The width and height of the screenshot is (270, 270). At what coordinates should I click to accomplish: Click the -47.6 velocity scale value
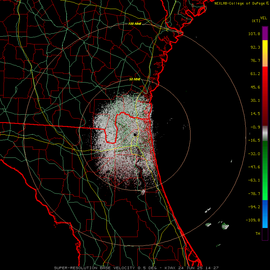[x=254, y=167]
